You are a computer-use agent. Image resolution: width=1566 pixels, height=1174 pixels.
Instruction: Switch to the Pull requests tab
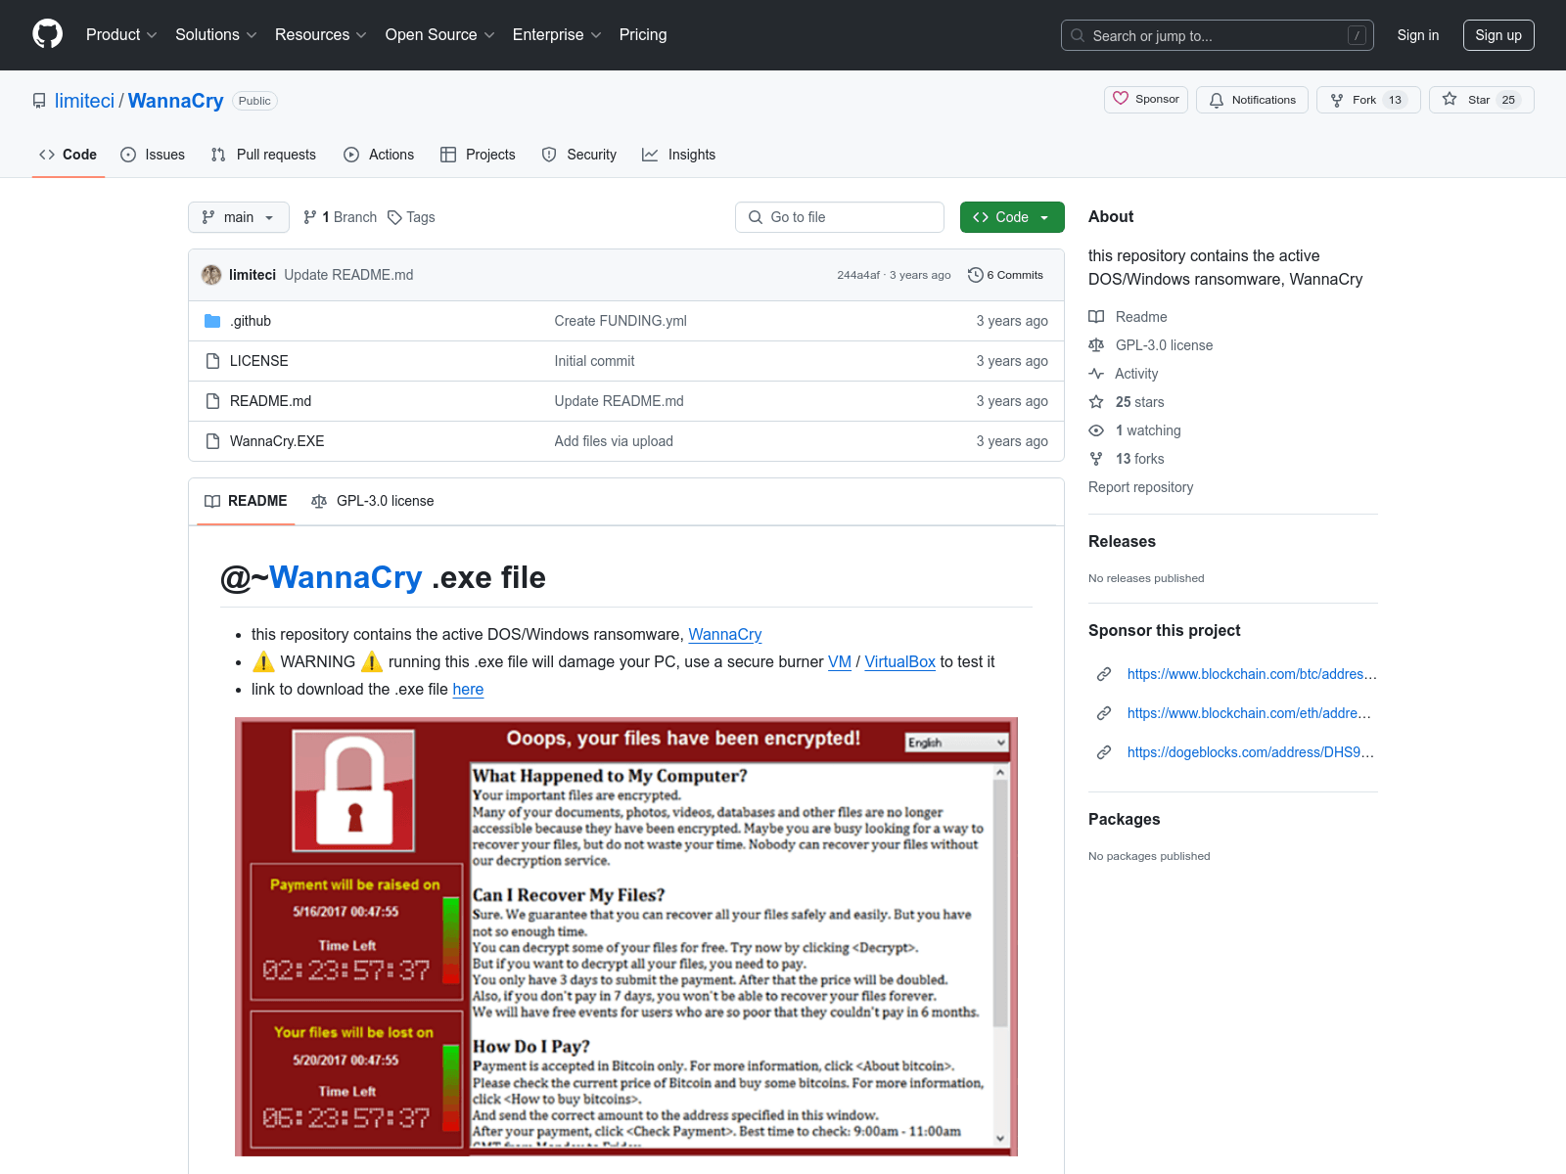click(263, 155)
